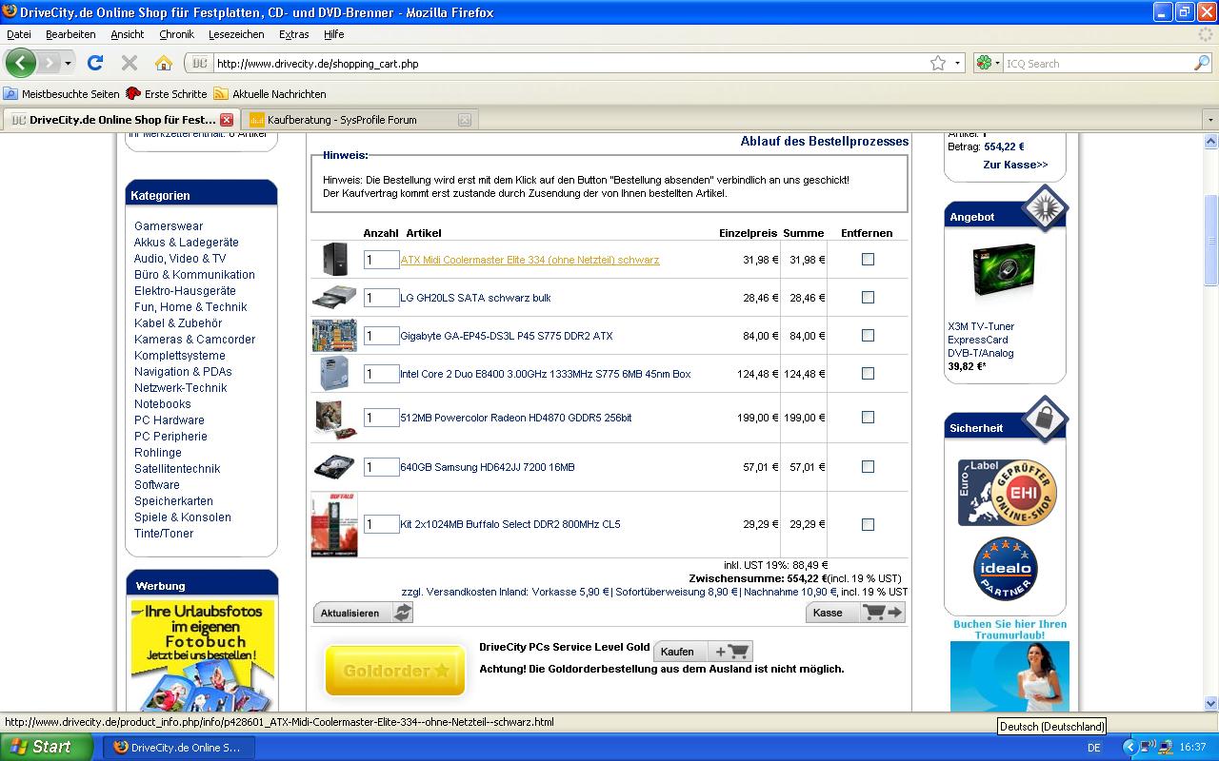The width and height of the screenshot is (1219, 761).
Task: Click the Kaufen button for Service Level Gold
Action: pos(703,652)
